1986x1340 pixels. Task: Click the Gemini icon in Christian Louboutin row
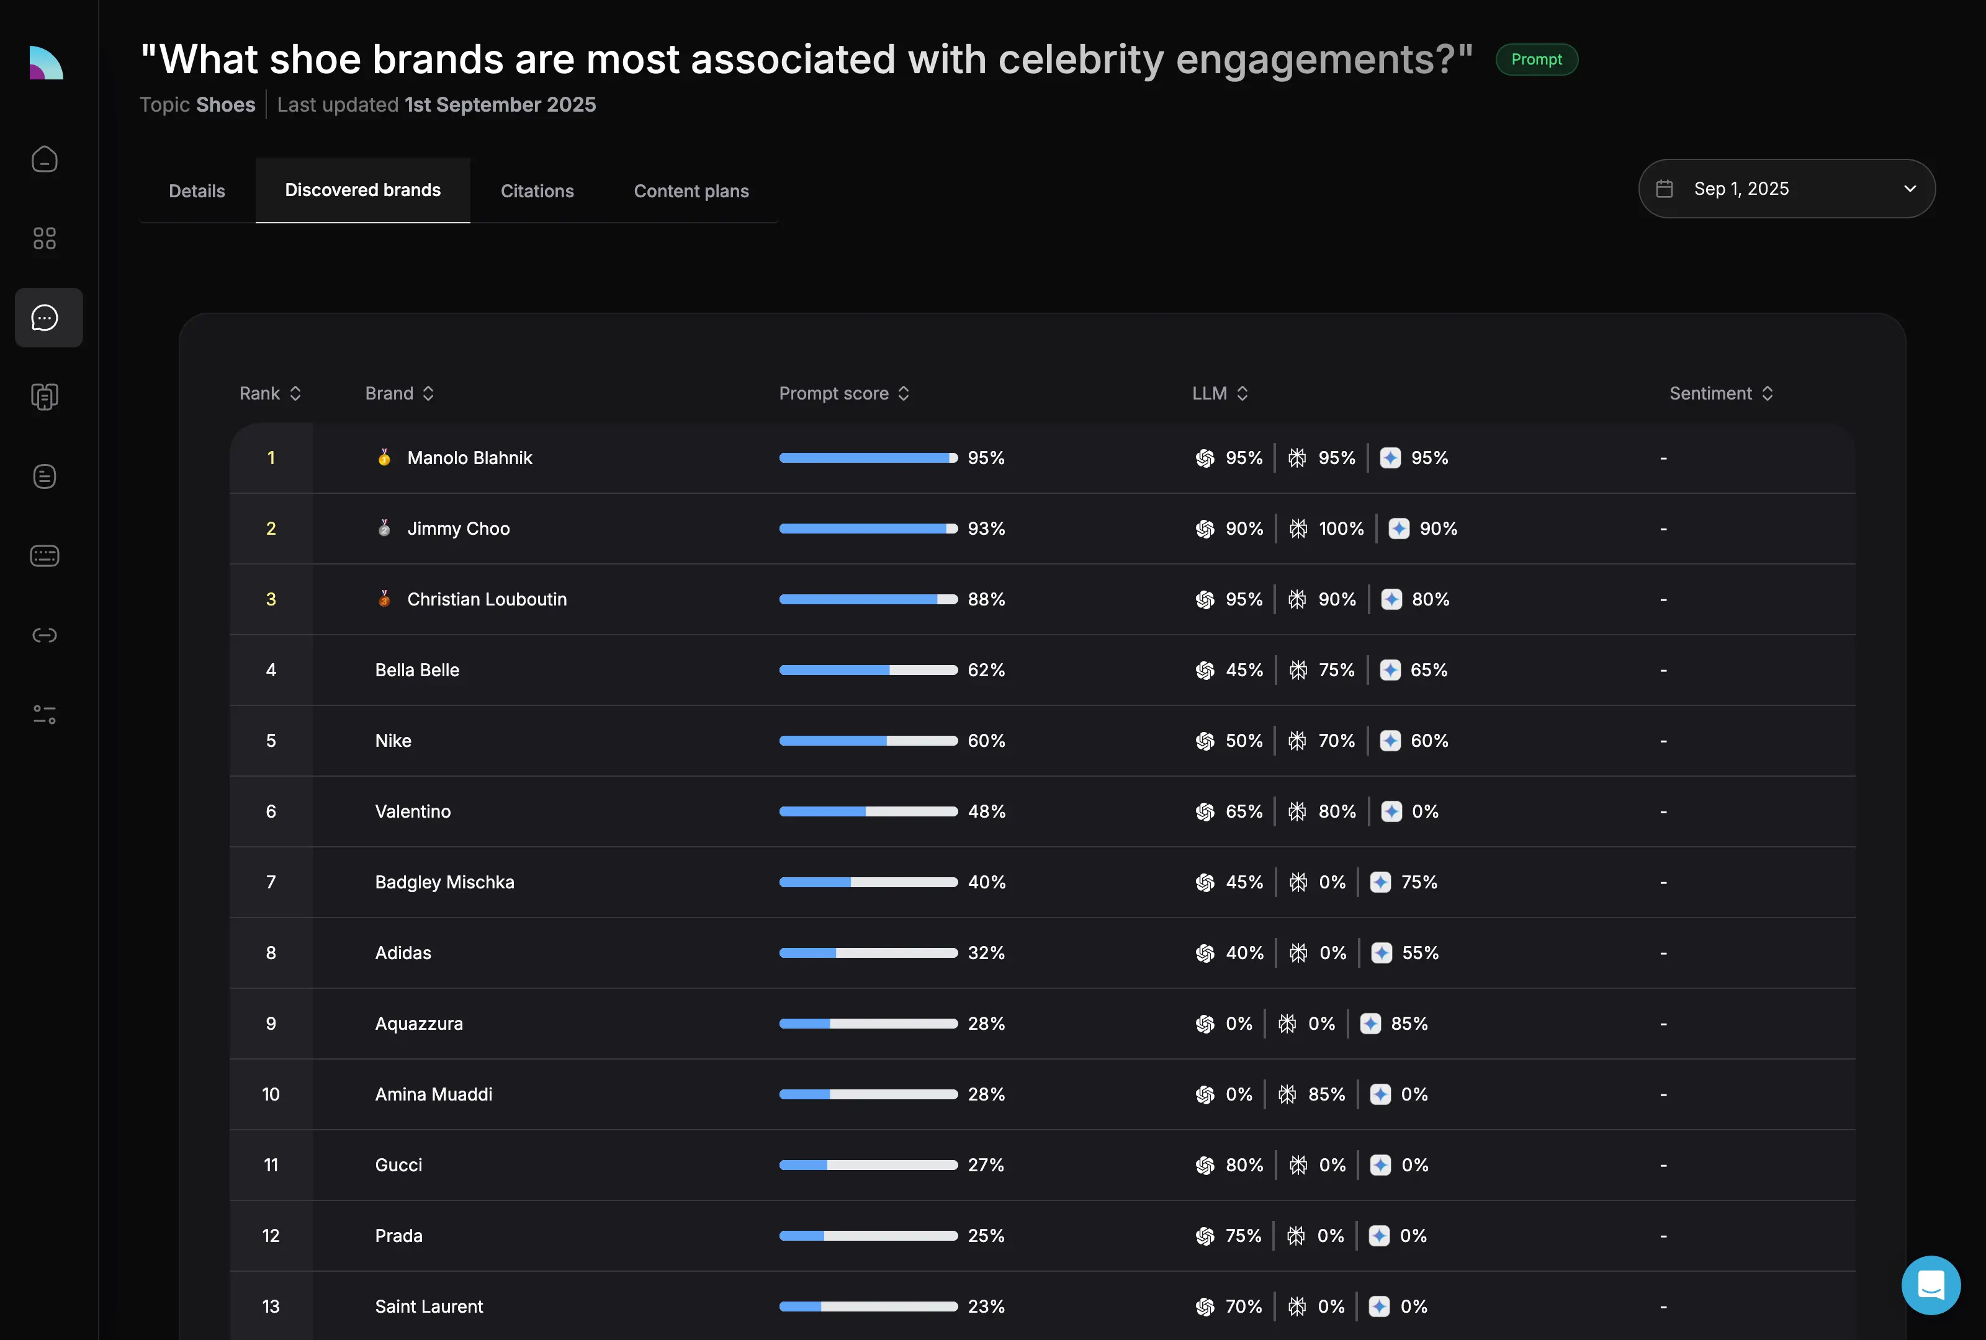[1391, 599]
